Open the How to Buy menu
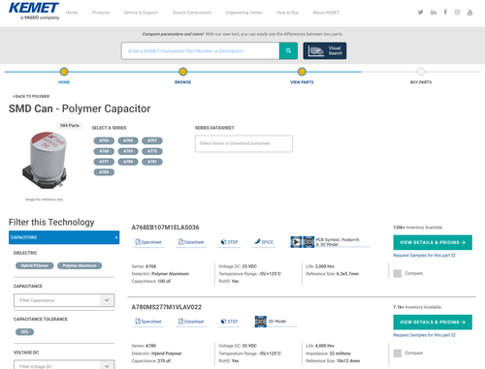This screenshot has width=485, height=369. click(287, 13)
